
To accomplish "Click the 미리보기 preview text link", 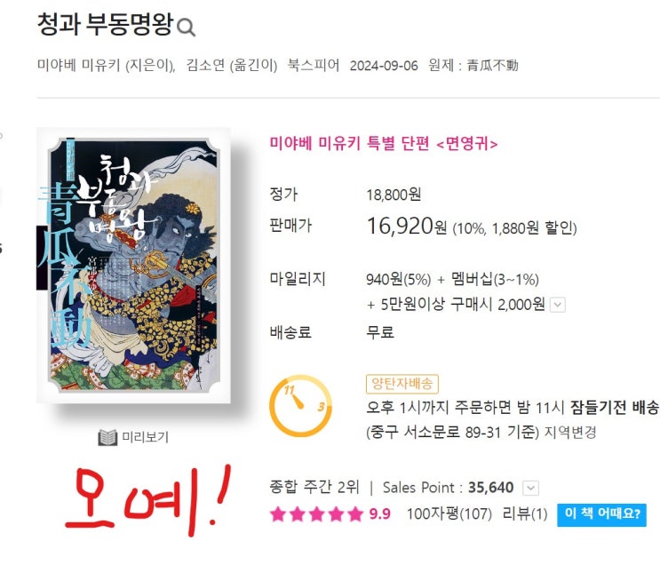I will [145, 437].
